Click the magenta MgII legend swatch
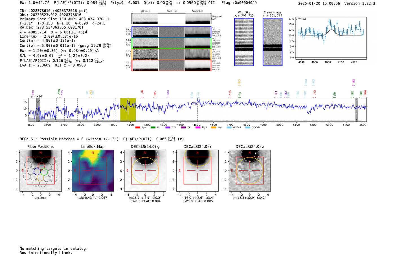This screenshot has height=268, width=395. 198,127
